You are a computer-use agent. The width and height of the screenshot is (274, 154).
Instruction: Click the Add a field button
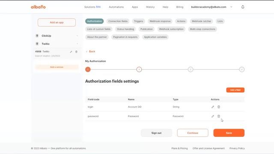coord(235,90)
